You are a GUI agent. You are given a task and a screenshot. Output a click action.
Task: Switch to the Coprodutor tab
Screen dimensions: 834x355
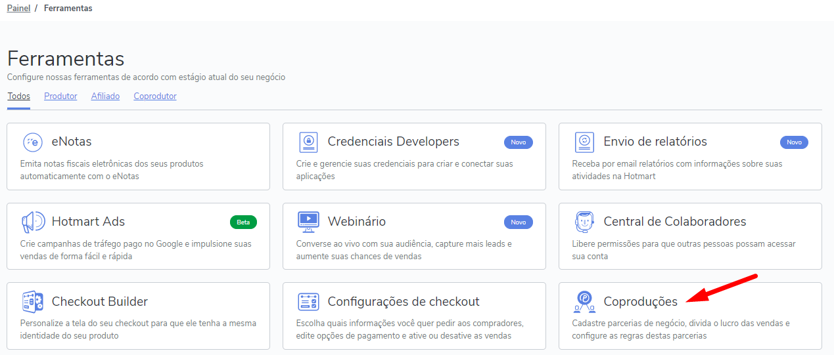pos(155,96)
